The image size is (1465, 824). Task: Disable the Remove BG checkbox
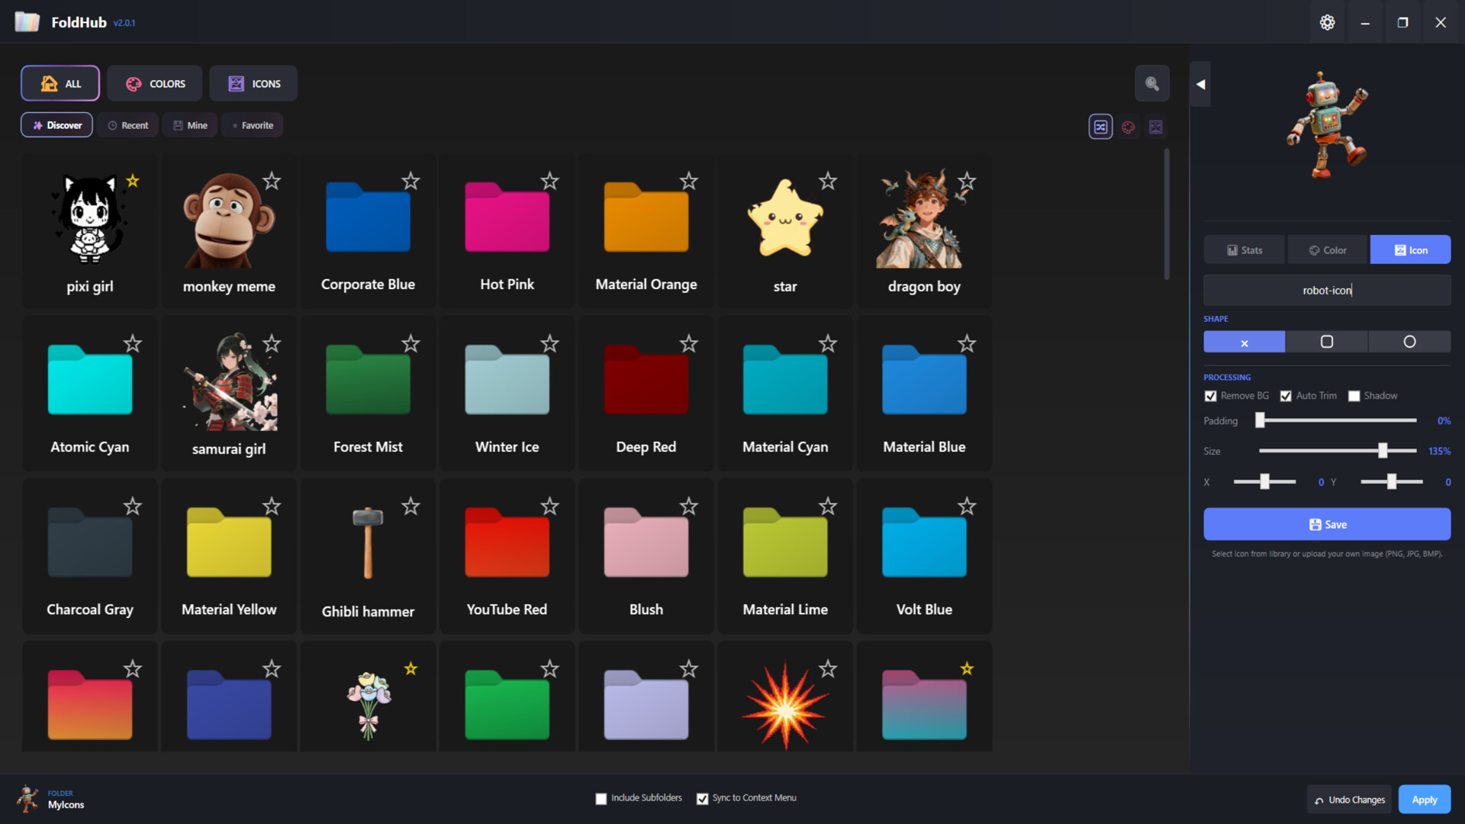tap(1210, 395)
